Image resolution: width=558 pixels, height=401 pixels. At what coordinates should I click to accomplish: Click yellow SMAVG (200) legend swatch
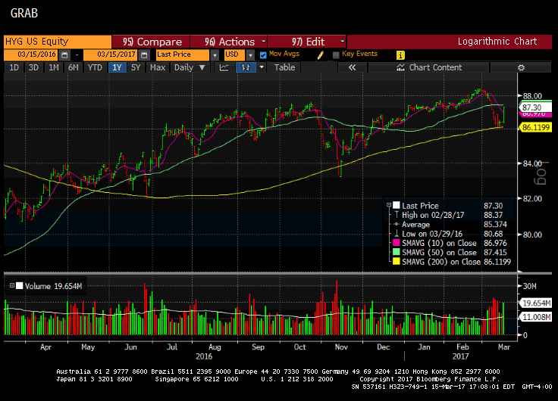pyautogui.click(x=396, y=262)
